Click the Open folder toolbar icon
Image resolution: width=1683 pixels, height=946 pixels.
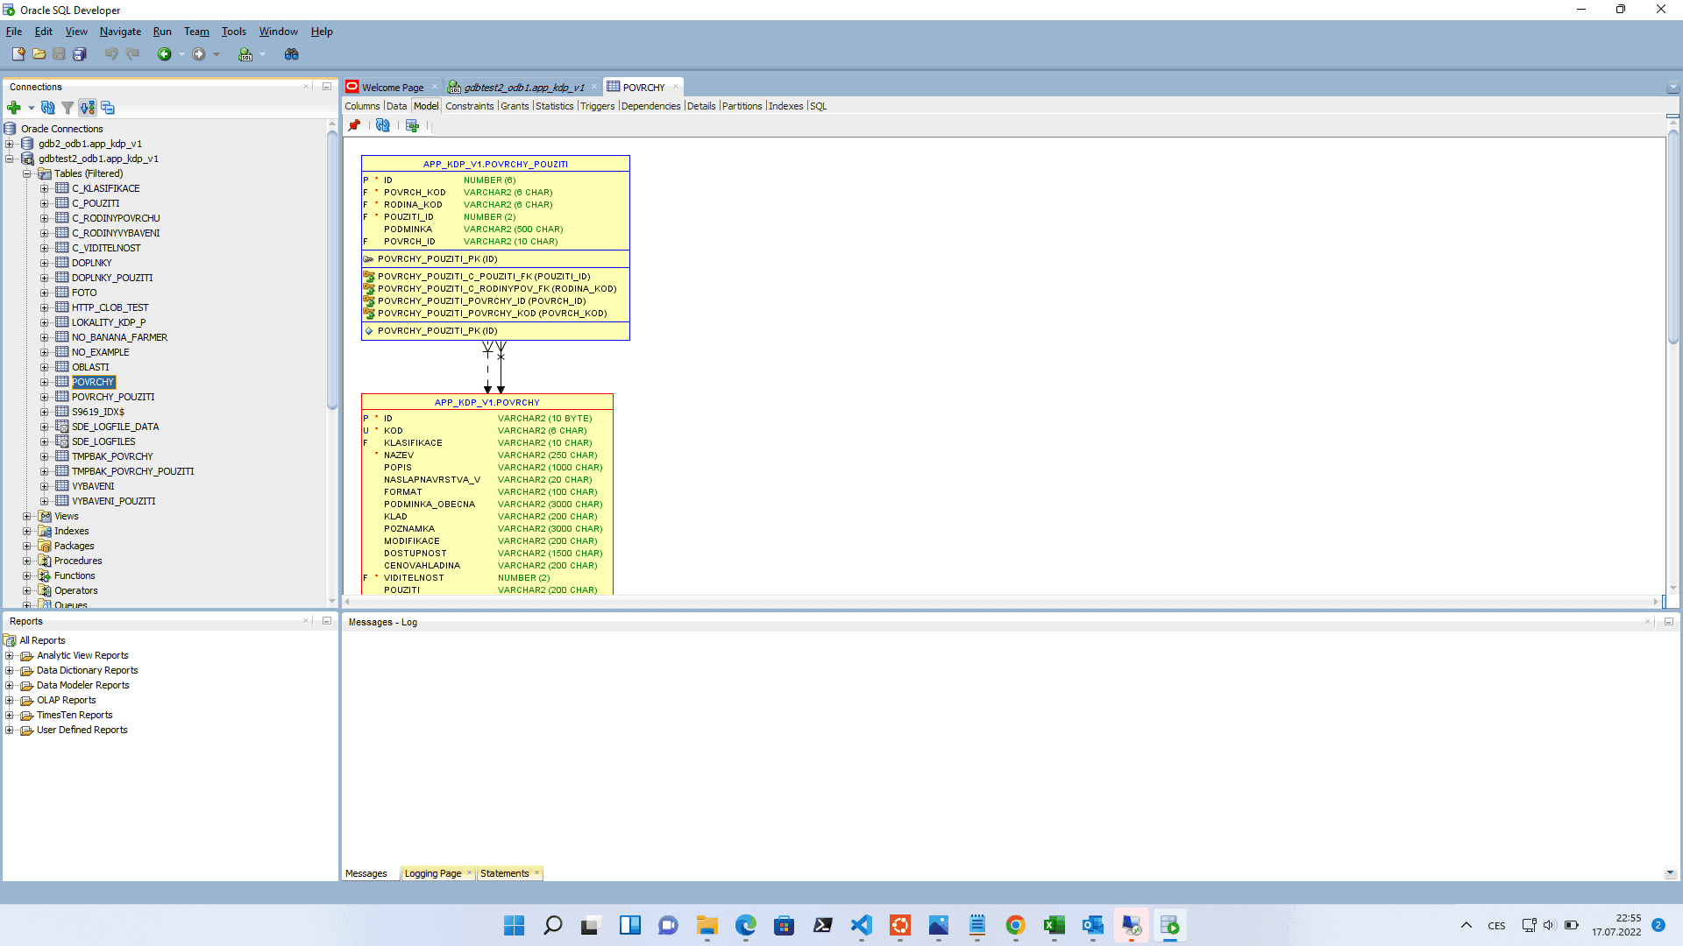point(39,54)
